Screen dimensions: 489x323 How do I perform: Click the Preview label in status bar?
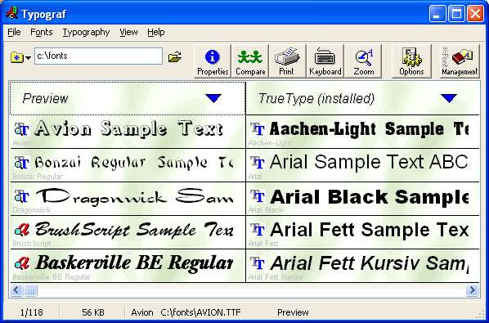pos(293,312)
